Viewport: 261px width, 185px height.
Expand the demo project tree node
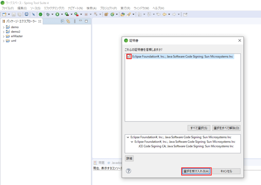[x=3, y=27]
